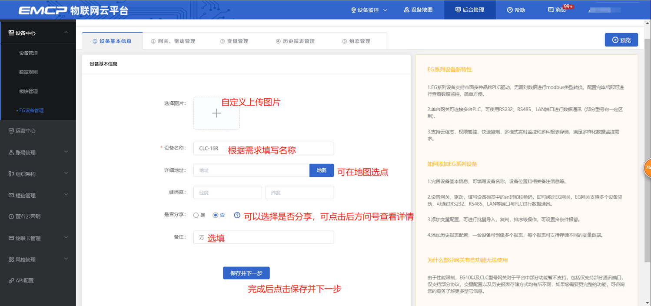
Task: Open the 帮助 menu item
Action: point(516,10)
